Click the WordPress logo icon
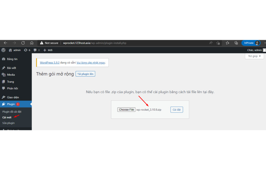This screenshot has height=177, width=266. click(4, 50)
